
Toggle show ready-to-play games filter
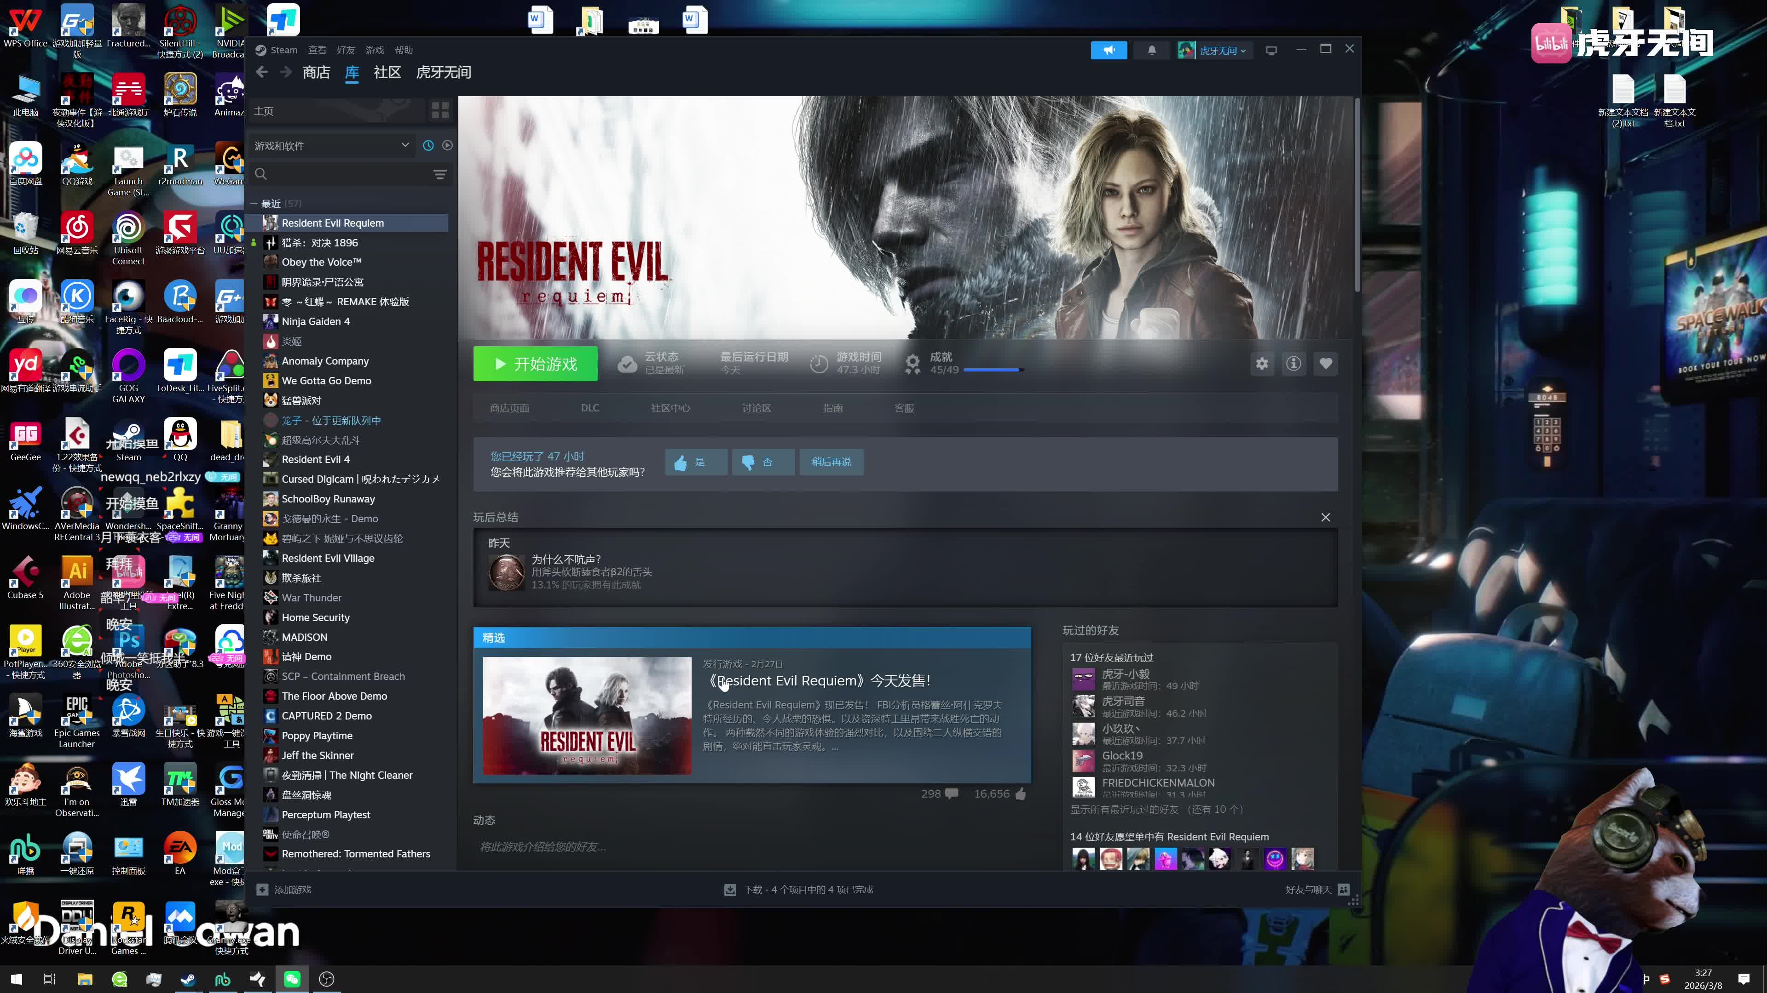tap(447, 145)
